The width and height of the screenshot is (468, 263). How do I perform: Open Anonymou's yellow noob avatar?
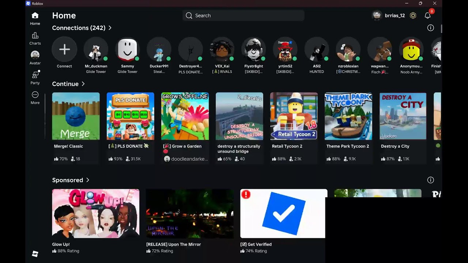411,49
